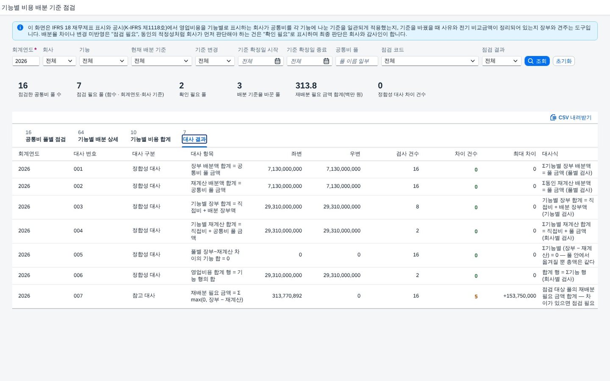Click the 점검한 공통비 풀 수 16
The image size is (610, 381).
tap(23, 86)
